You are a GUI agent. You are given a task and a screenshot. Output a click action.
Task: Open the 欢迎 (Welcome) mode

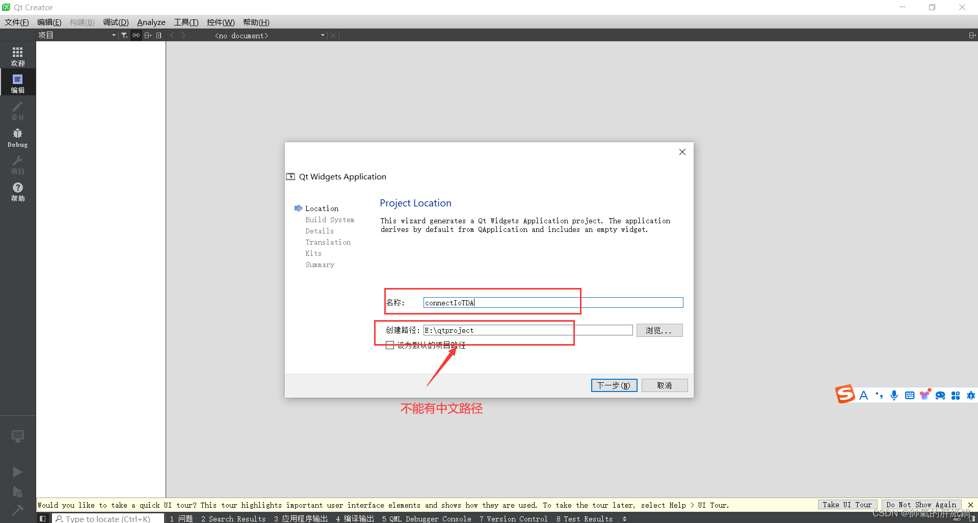17,55
